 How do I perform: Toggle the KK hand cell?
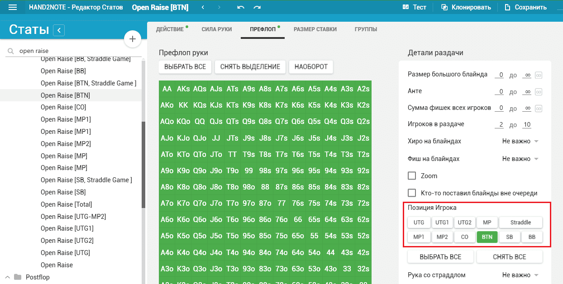tap(183, 105)
